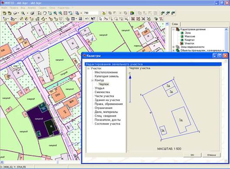
Task: Select the zoom in magnifier tool
Action: coord(55,13)
